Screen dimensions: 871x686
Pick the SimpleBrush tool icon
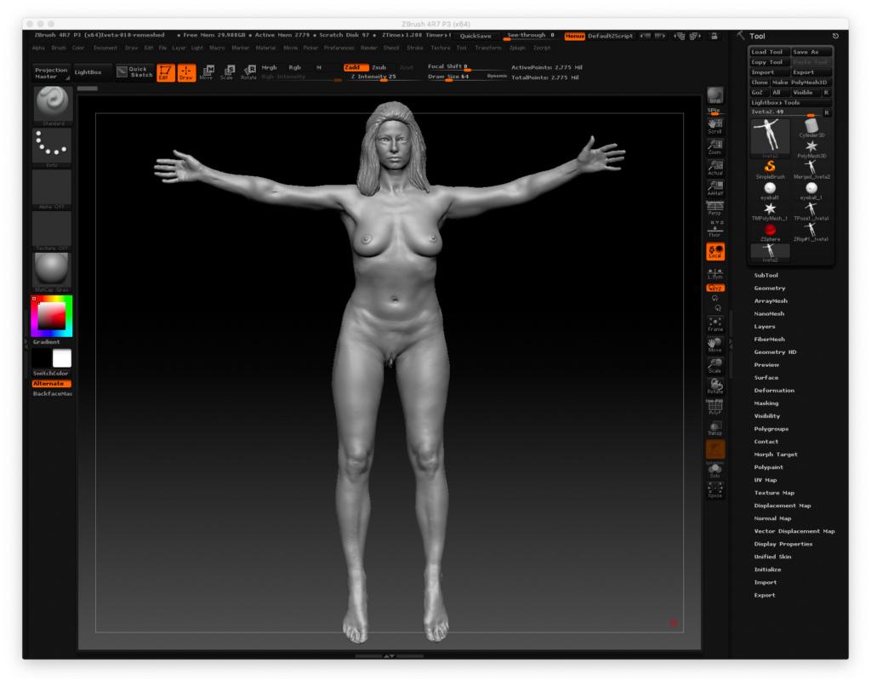[x=770, y=169]
